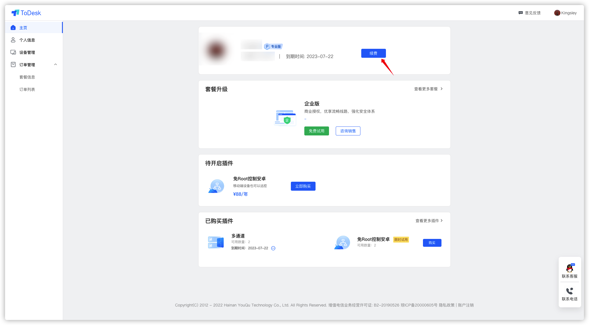The height and width of the screenshot is (325, 589).
Task: Click the more options icon beside 多通道 expiry
Action: (x=273, y=248)
